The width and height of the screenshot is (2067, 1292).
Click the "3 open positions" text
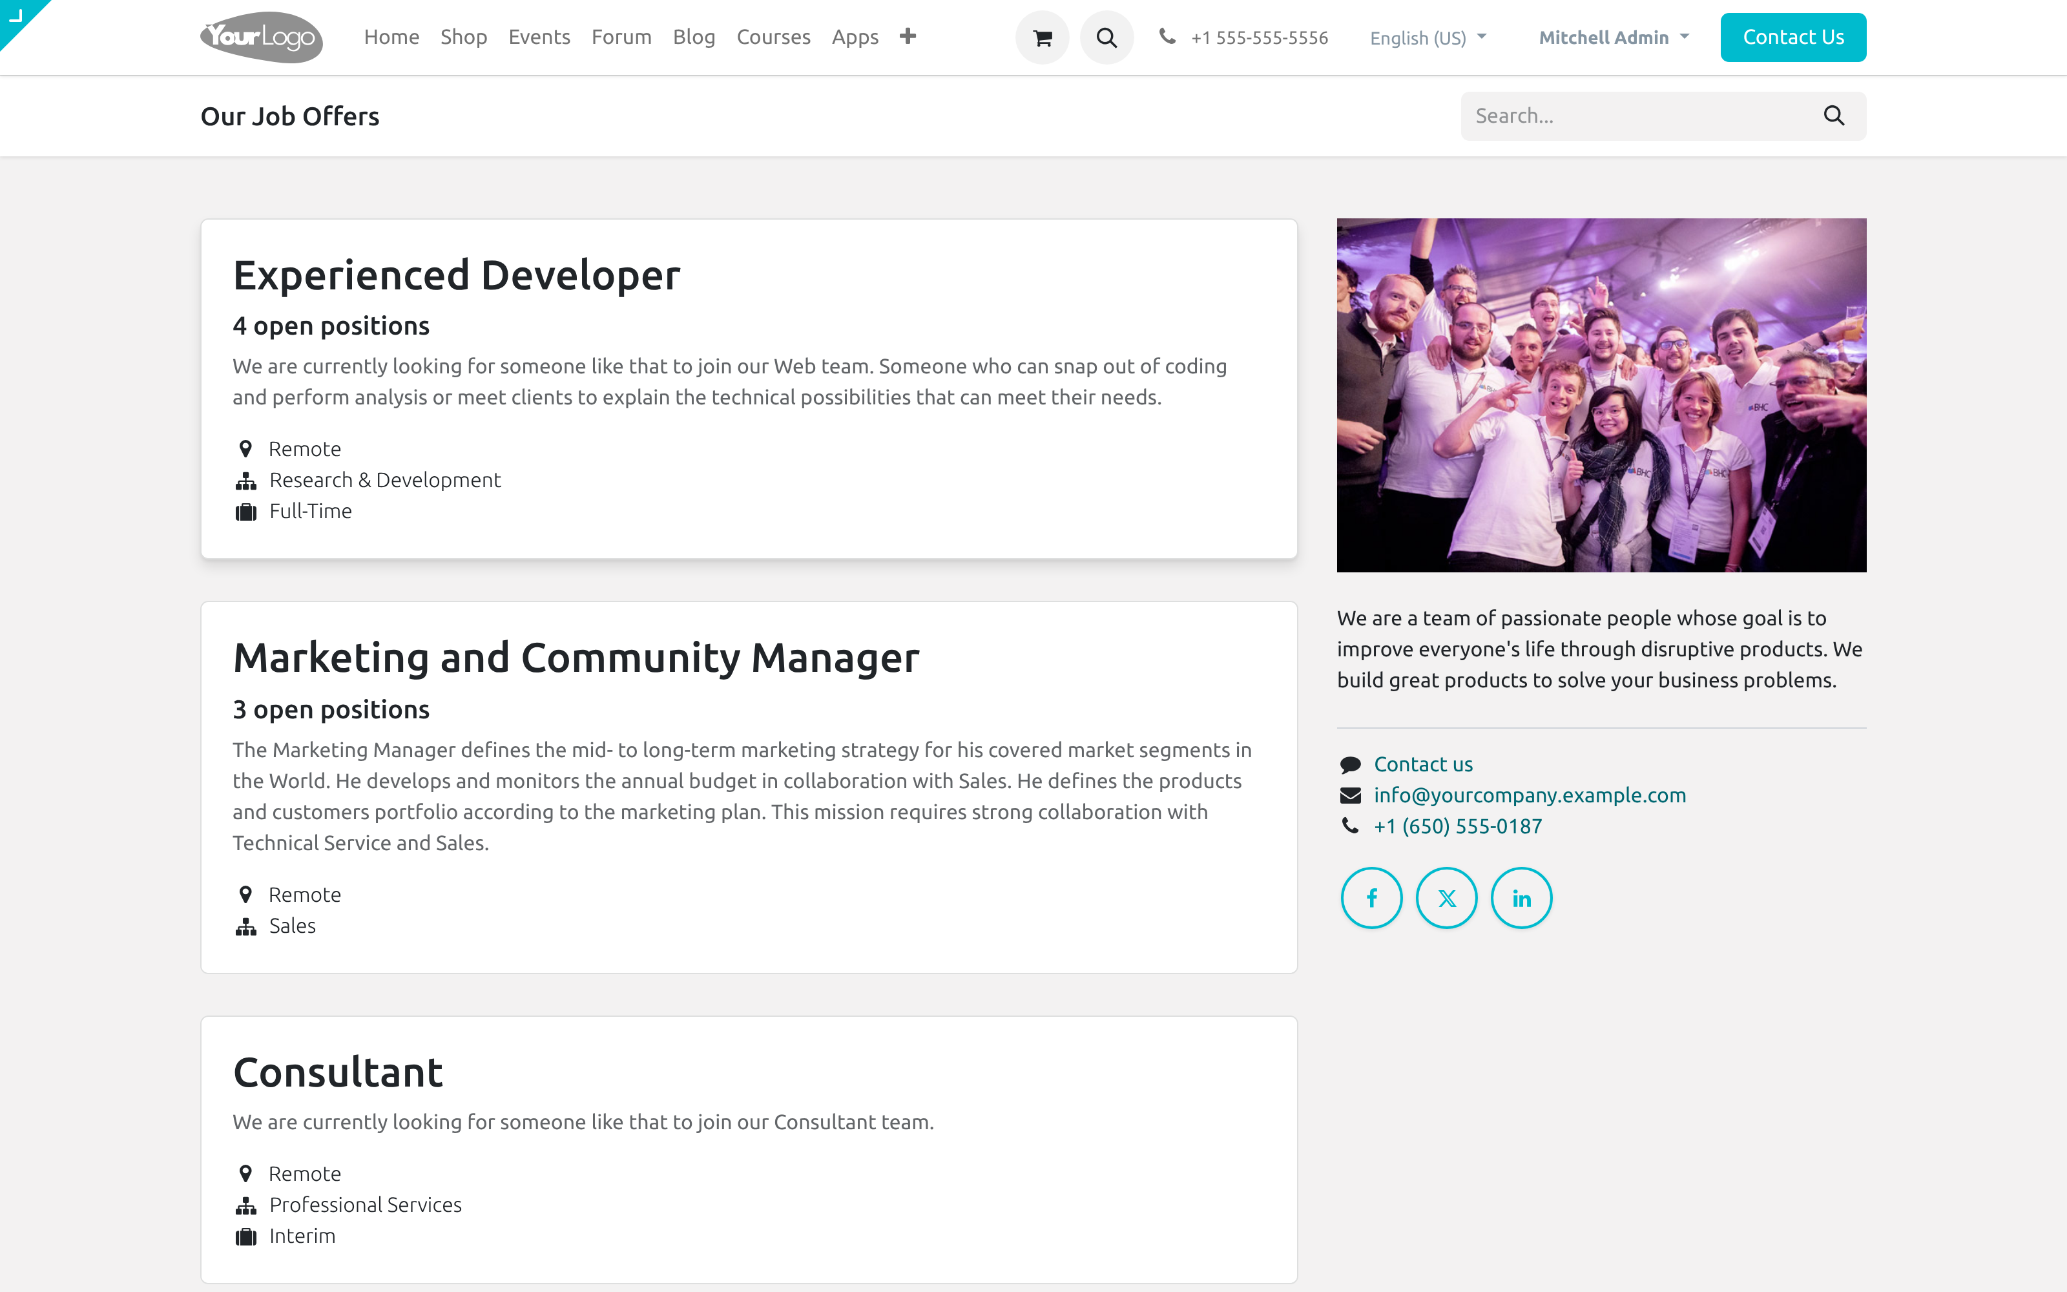pyautogui.click(x=331, y=709)
